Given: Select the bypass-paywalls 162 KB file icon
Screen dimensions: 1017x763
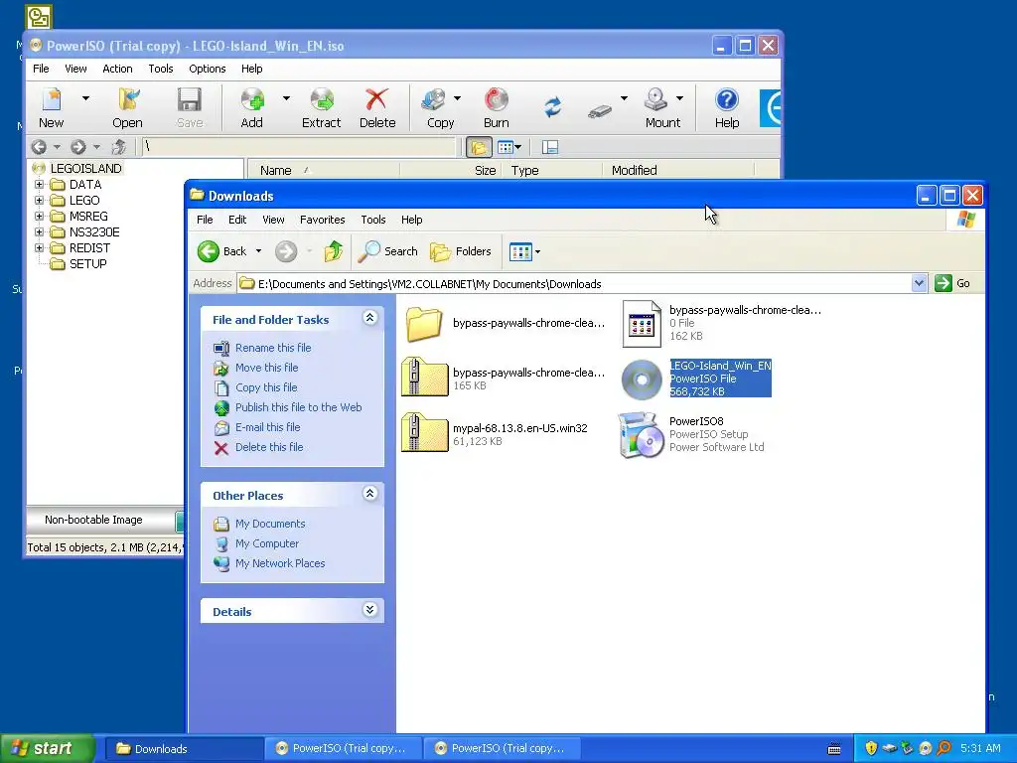Looking at the screenshot, I should point(642,324).
